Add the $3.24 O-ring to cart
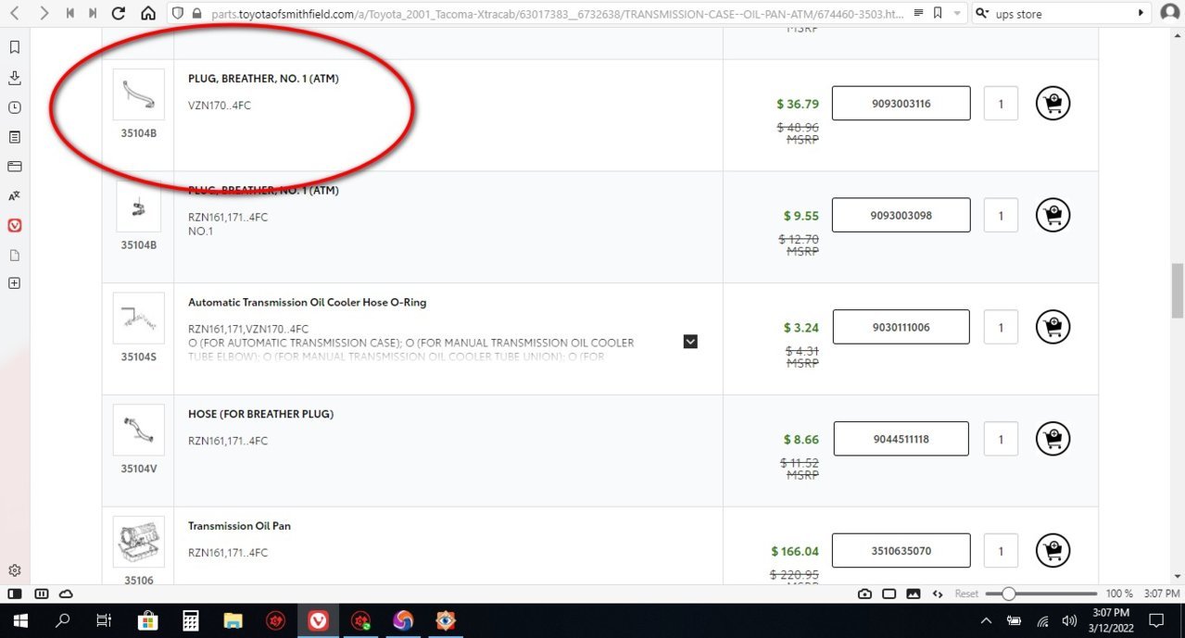Screen dimensions: 1185x638 1053,327
